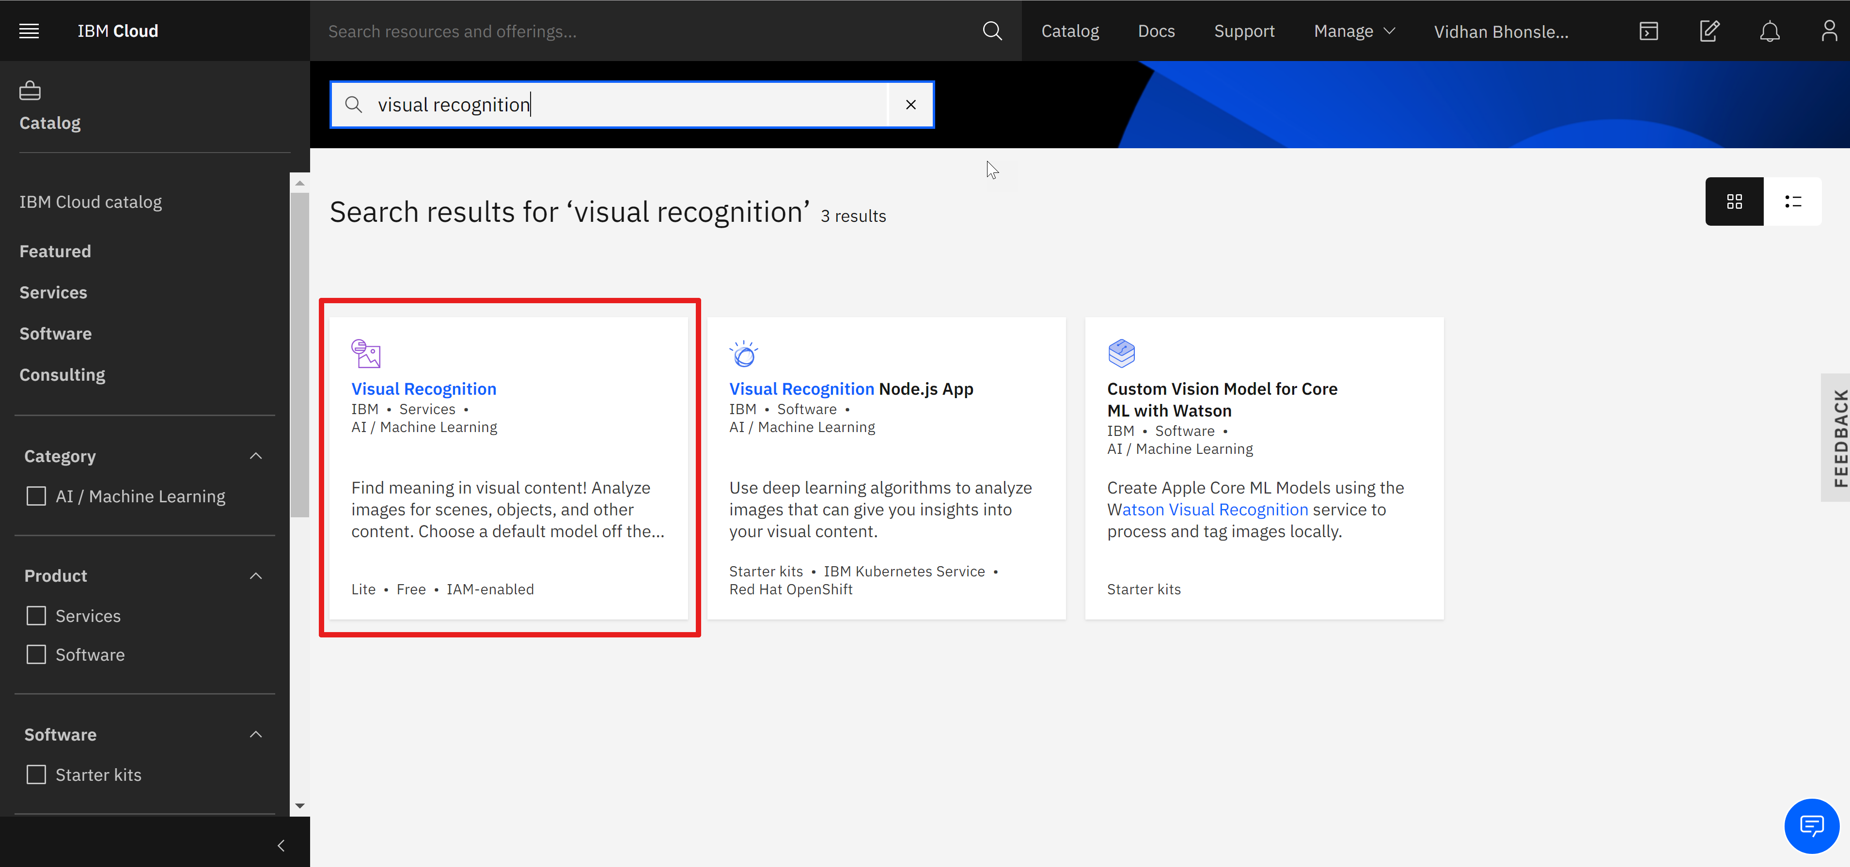Click 'Starter kits' tag on Custom Vision card

click(1144, 589)
